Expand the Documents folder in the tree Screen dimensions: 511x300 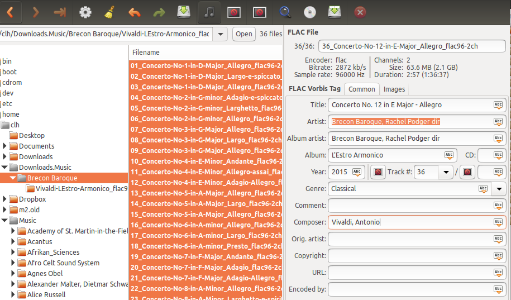tap(4, 146)
